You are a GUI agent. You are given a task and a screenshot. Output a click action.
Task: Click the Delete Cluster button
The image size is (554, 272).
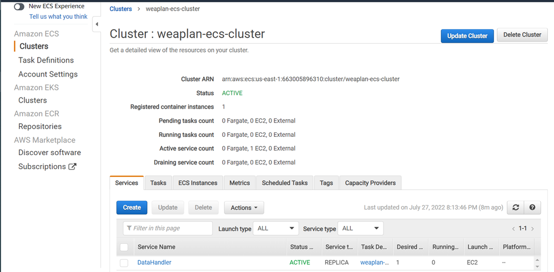click(x=522, y=34)
